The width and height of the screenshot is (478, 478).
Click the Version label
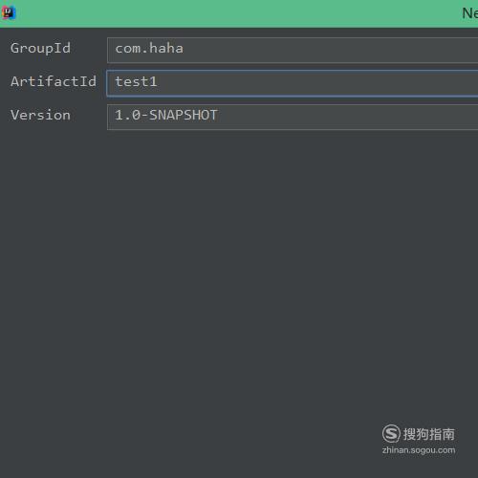point(40,115)
